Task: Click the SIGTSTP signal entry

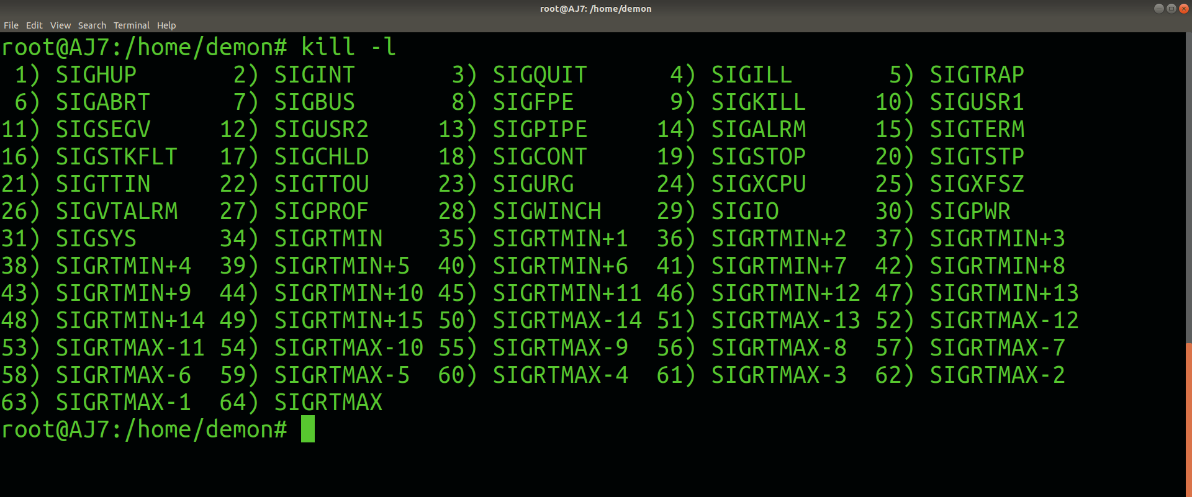Action: pos(977,156)
